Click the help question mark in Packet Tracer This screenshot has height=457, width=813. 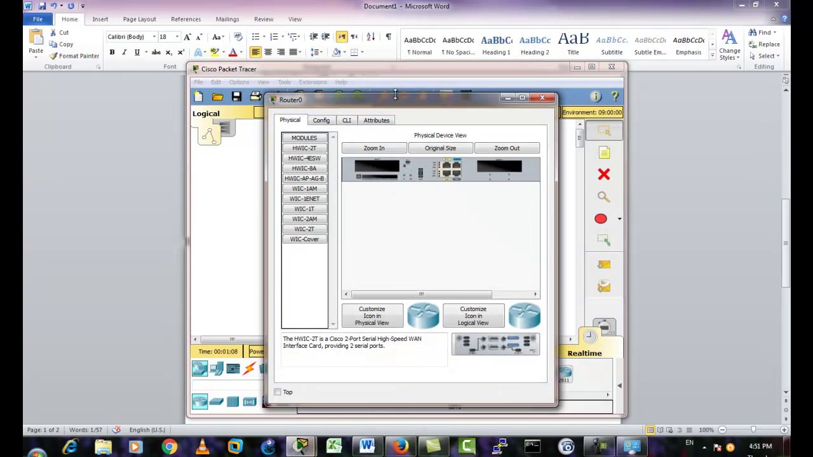pos(614,96)
